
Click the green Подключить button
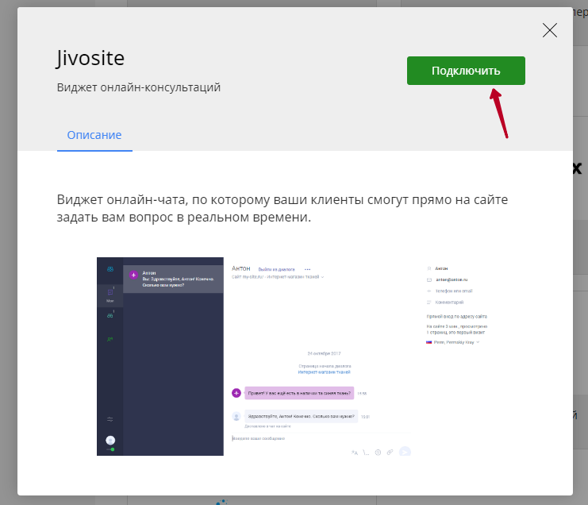(466, 71)
